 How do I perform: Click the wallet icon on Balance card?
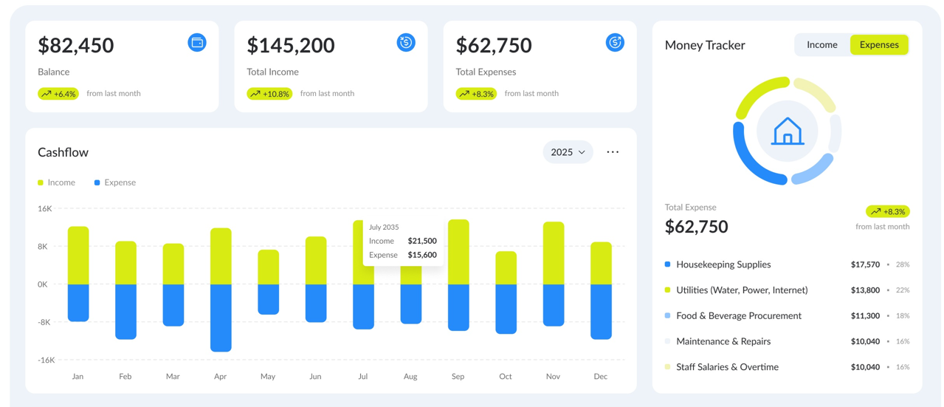[197, 43]
